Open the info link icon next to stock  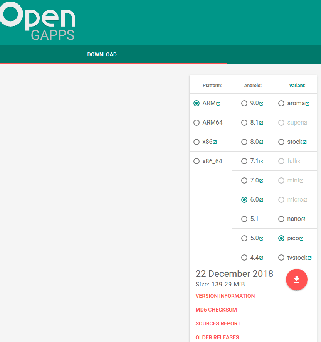coord(305,142)
